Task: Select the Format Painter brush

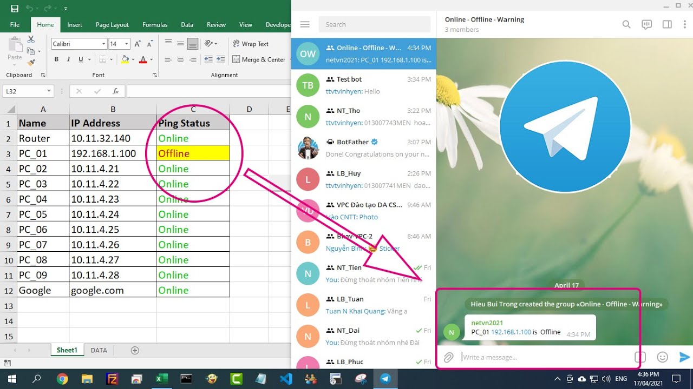Action: pos(31,62)
